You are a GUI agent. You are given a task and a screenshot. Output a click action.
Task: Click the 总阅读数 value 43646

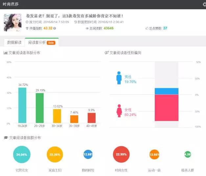(x=108, y=29)
